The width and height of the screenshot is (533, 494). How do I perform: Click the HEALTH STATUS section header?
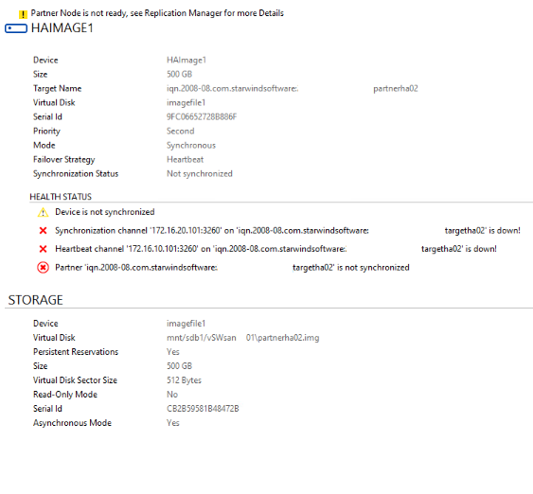click(x=61, y=197)
